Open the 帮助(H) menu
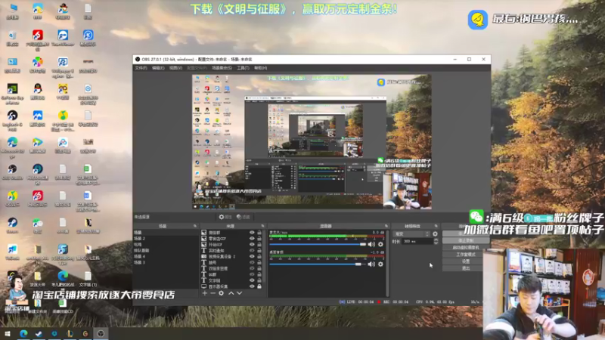The width and height of the screenshot is (605, 340). (x=261, y=68)
